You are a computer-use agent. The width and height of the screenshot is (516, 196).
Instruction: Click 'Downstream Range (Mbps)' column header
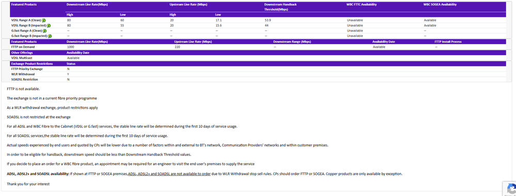click(292, 42)
